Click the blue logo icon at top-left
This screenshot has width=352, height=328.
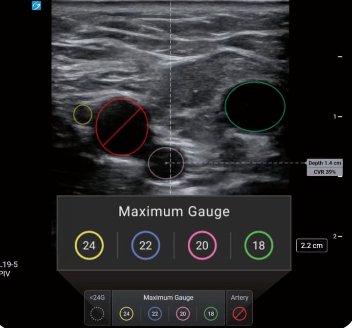36,6
